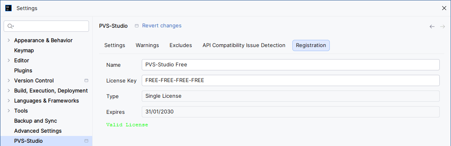Viewport: 451px width, 146px height.
Task: Expand the Editor settings node
Action: [8, 60]
